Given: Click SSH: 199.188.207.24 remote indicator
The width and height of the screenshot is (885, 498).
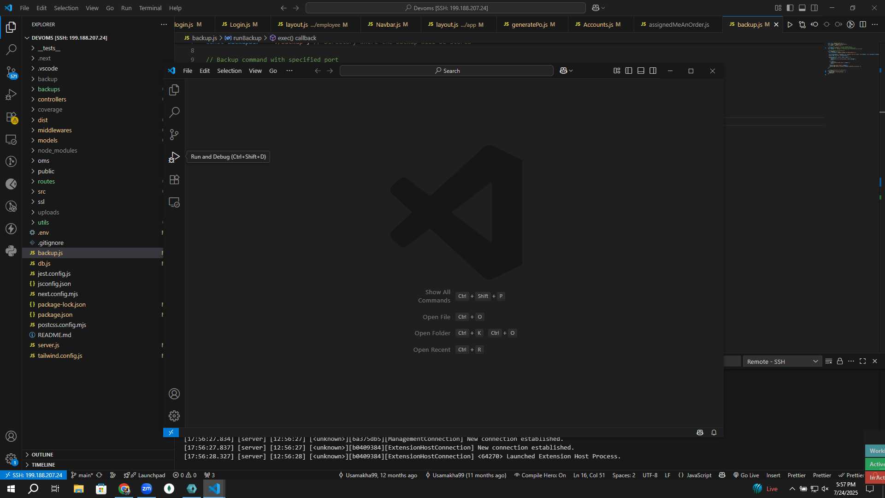Looking at the screenshot, I should point(33,475).
